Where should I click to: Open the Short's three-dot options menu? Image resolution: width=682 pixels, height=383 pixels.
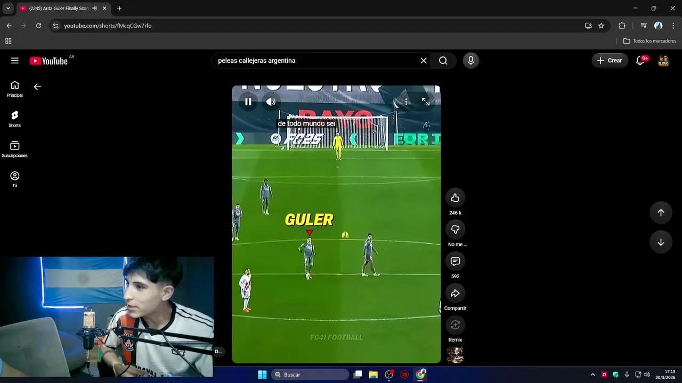406,102
